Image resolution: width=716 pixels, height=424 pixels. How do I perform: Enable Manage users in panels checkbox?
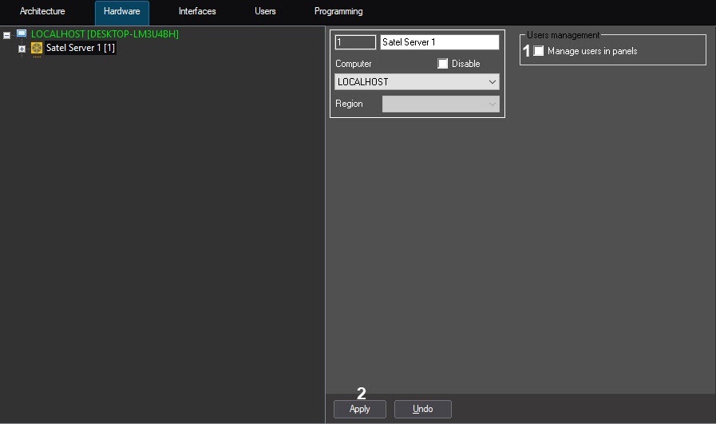pos(539,50)
